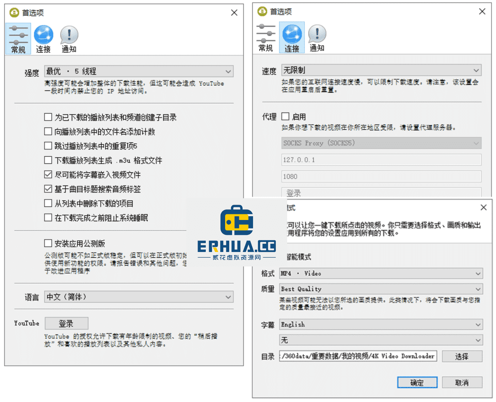Viewport: 496px width, 402px height.
Task: Click 选择 to choose directory
Action: 462,356
